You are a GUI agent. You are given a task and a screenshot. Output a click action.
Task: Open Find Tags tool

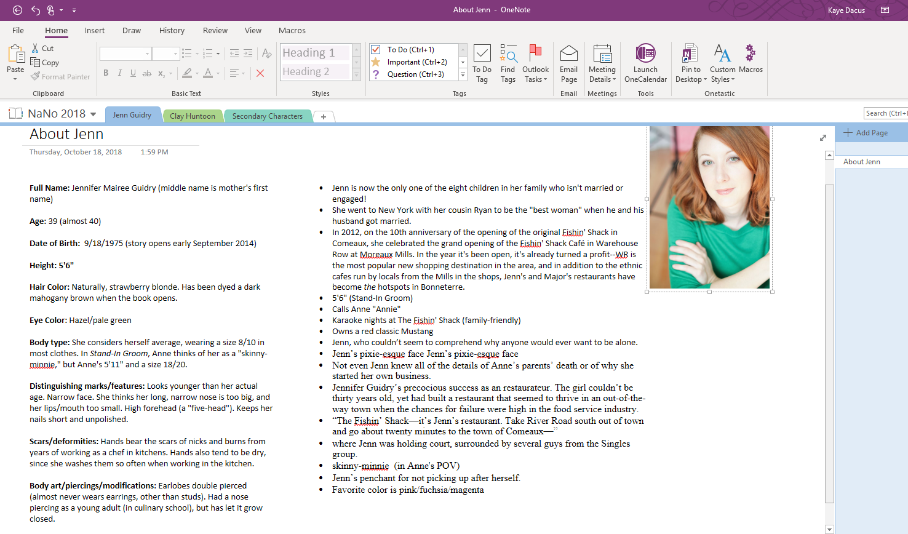pyautogui.click(x=508, y=54)
